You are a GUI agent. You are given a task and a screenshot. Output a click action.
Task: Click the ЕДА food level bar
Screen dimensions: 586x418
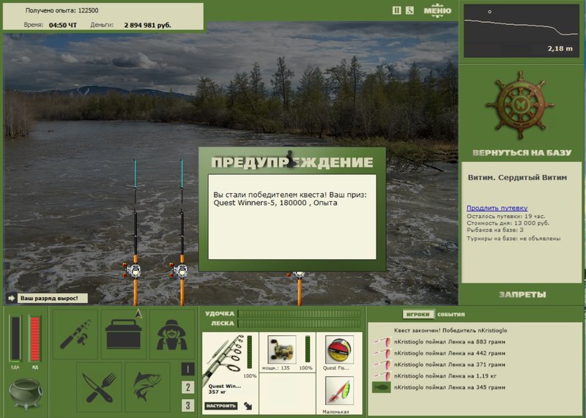[x=15, y=338]
